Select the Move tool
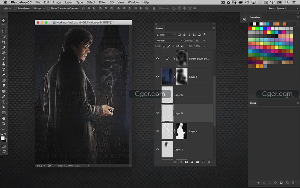Image resolution: width=300 pixels, height=188 pixels. tap(4, 20)
